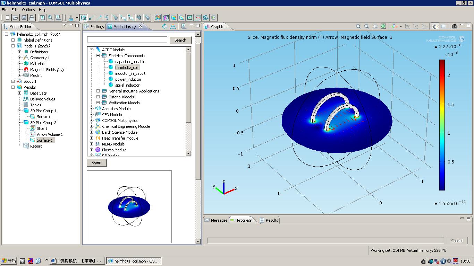Image resolution: width=474 pixels, height=266 pixels.
Task: Open the Options menu
Action: (x=28, y=10)
